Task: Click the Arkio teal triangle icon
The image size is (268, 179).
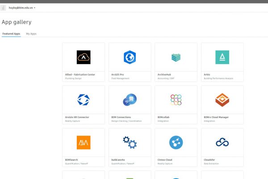Action: point(222,57)
